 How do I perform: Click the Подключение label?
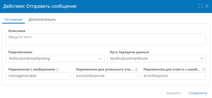point(20,52)
